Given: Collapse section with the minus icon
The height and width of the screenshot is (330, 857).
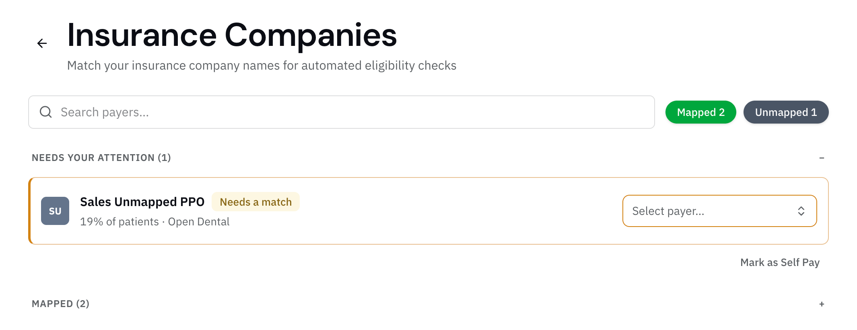Looking at the screenshot, I should [822, 158].
